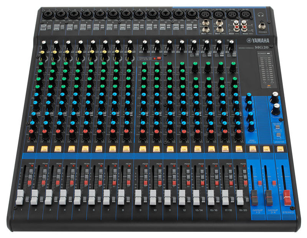Click the PHONES headphone jack
The width and height of the screenshot is (307, 238).
click(263, 26)
